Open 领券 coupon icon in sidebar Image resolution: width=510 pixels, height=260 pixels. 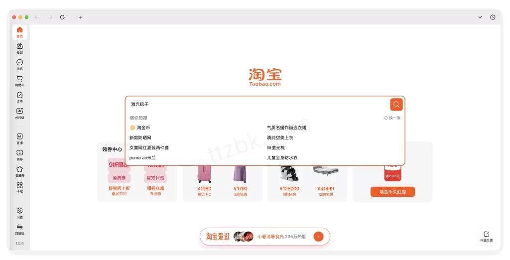[19, 155]
